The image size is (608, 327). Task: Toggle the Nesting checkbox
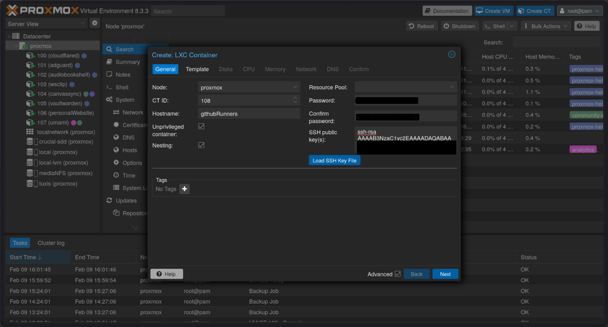pos(201,145)
